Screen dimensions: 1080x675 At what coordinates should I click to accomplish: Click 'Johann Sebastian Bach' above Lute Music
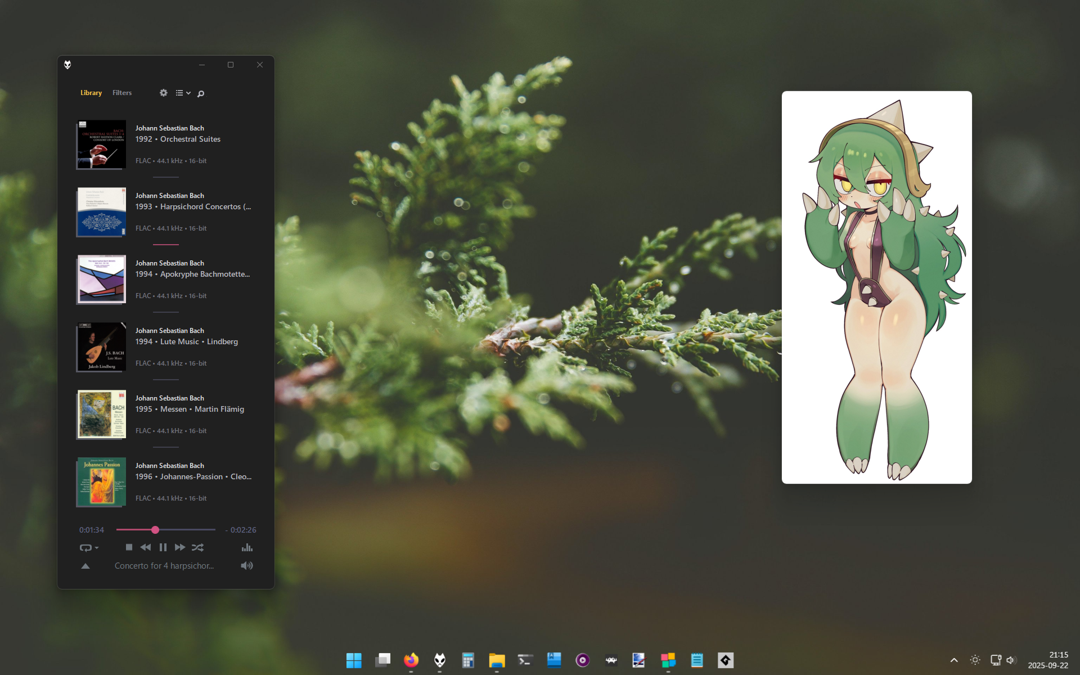coord(170,331)
